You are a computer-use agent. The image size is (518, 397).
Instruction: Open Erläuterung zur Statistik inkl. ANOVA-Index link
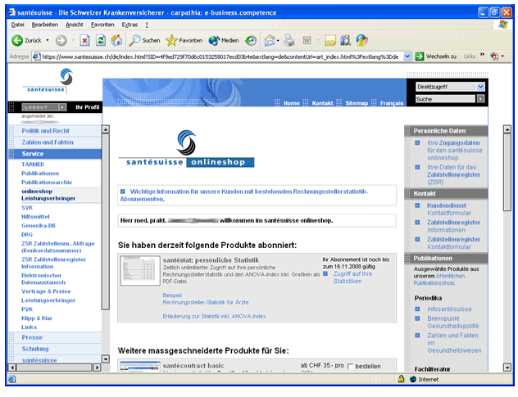(214, 316)
